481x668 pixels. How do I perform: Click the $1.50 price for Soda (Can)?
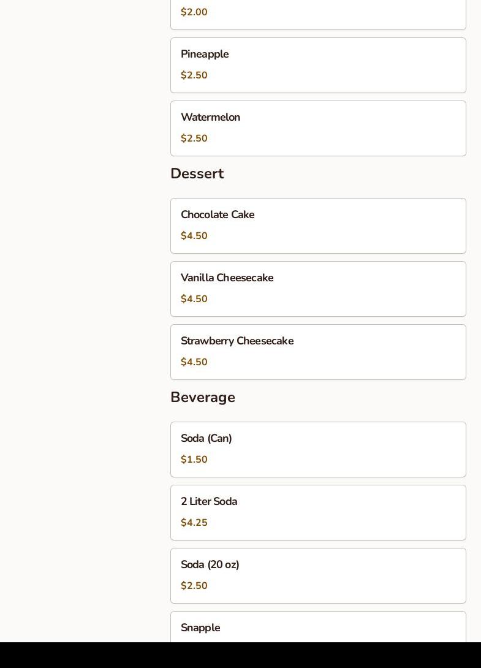[194, 460]
